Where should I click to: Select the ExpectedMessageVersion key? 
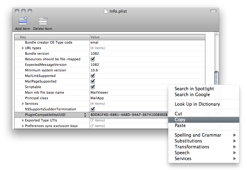pos(46,65)
